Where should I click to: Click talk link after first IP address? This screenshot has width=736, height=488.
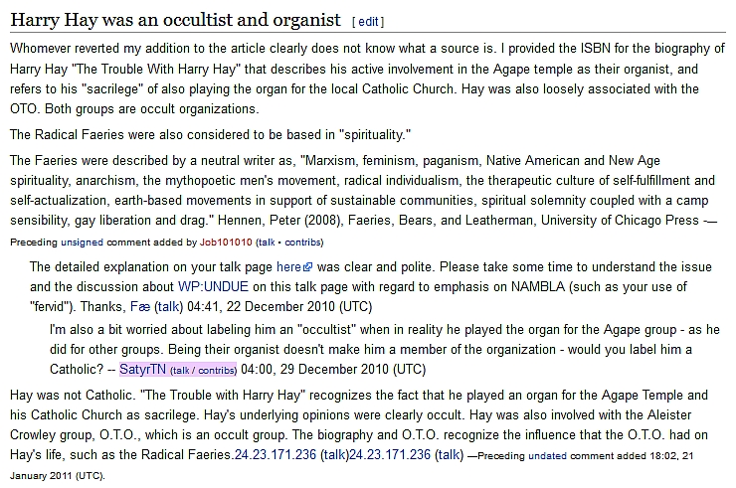pos(334,454)
